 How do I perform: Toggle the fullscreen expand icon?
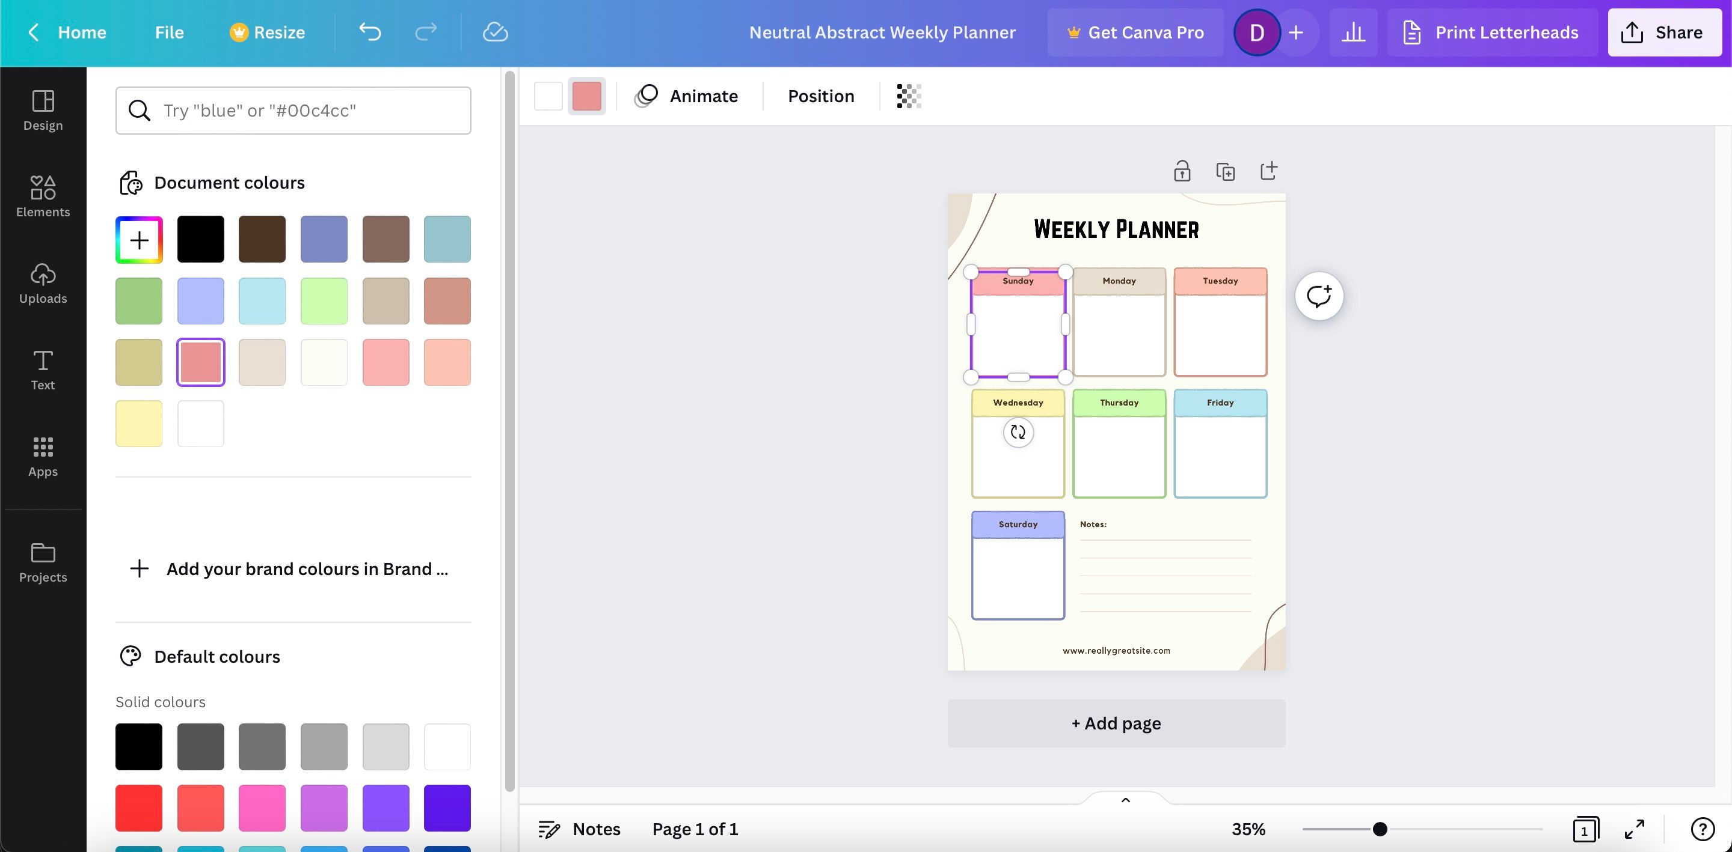(1635, 829)
